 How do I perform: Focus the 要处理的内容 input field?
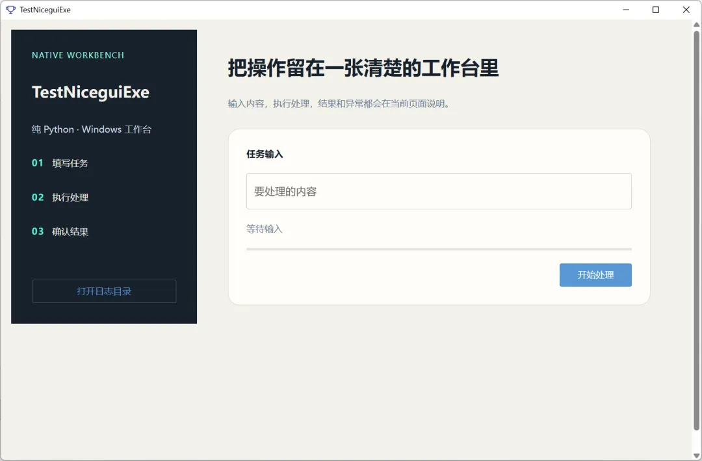pyautogui.click(x=439, y=191)
